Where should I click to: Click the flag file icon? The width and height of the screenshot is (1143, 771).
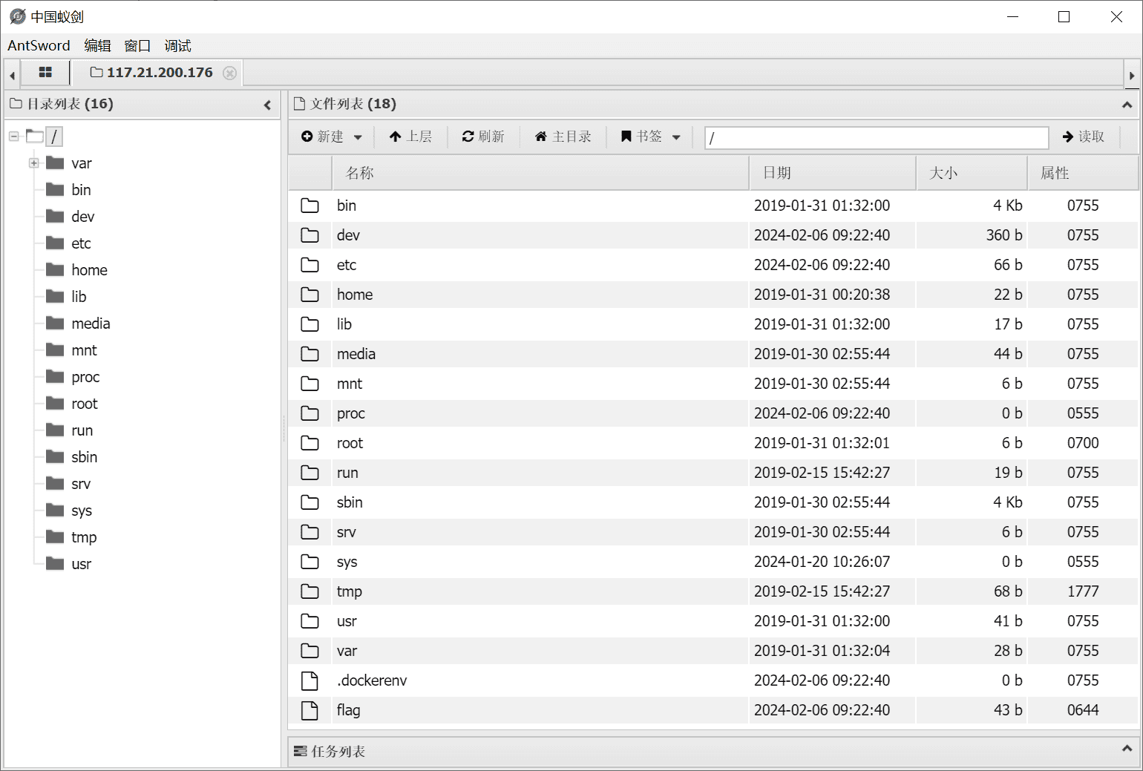[310, 710]
